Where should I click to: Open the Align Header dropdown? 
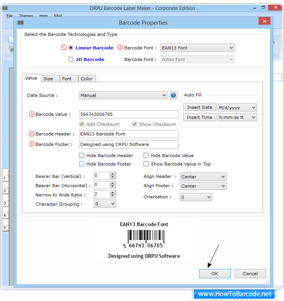coord(203,177)
